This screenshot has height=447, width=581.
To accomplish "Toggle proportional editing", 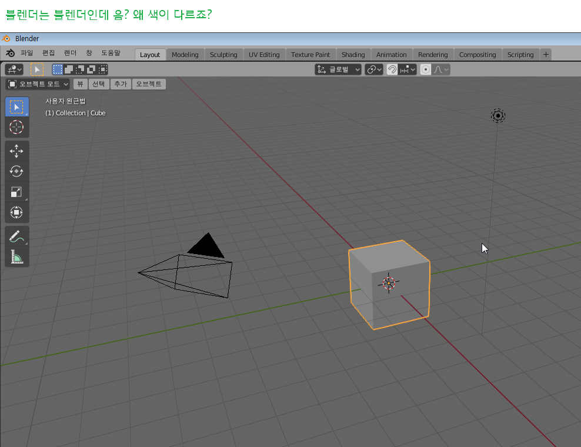I will tap(426, 69).
